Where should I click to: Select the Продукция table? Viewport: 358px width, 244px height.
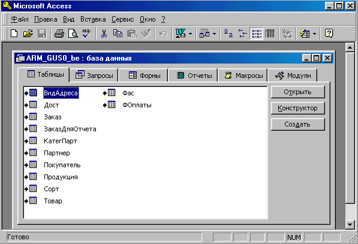point(61,177)
